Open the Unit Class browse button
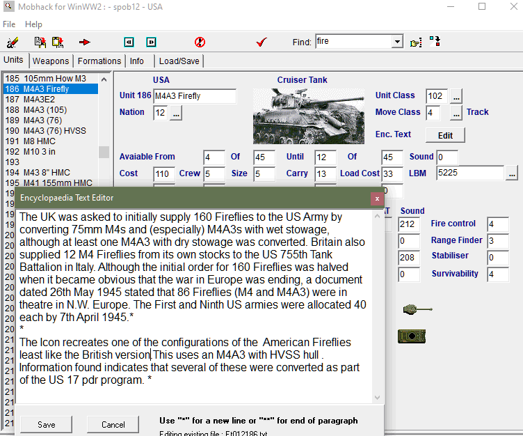Screen dimensions: 523x436 456,96
